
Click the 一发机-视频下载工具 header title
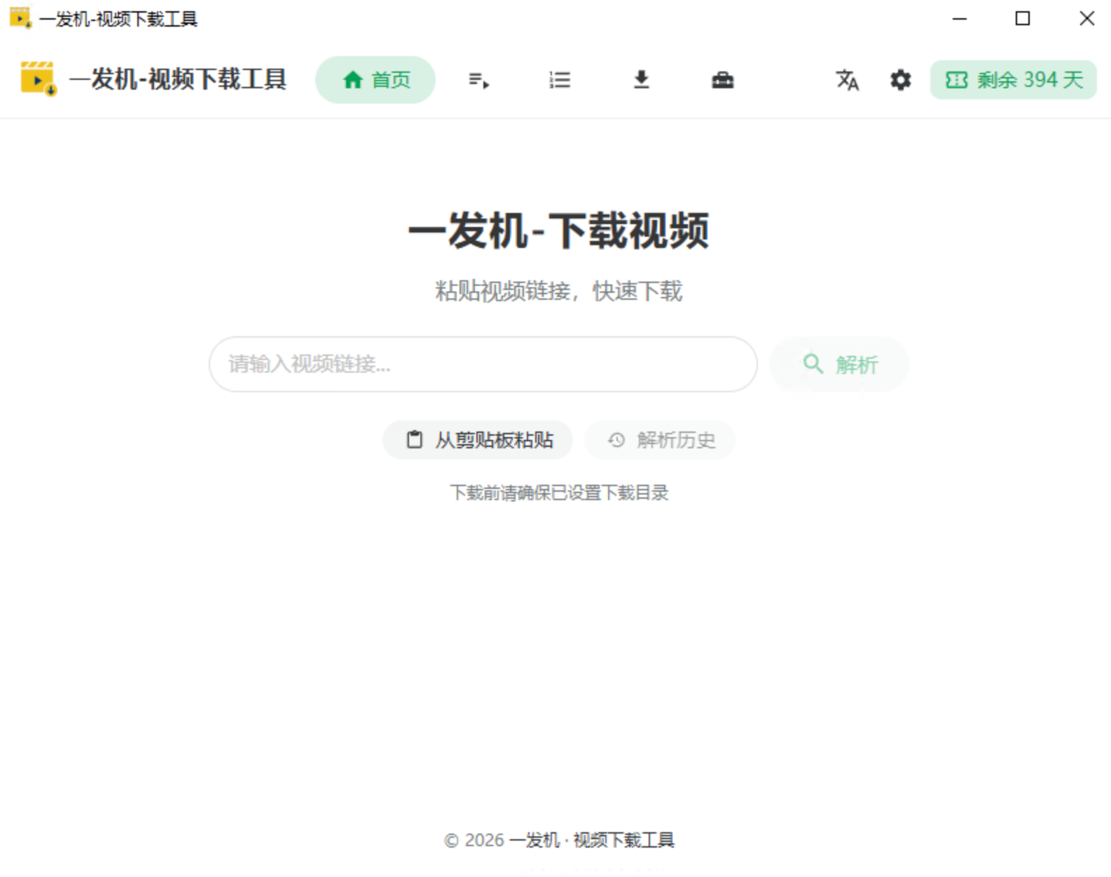tap(178, 79)
